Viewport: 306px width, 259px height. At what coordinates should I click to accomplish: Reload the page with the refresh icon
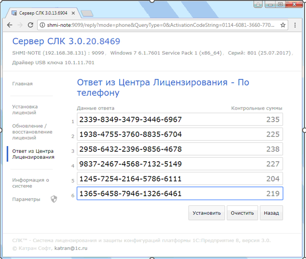pos(30,25)
